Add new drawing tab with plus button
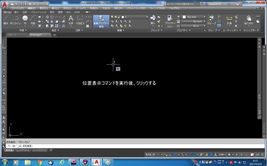 [54, 35]
